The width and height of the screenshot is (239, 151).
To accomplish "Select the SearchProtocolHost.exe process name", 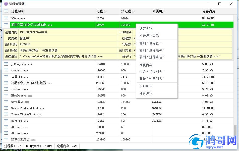I will 28,108.
